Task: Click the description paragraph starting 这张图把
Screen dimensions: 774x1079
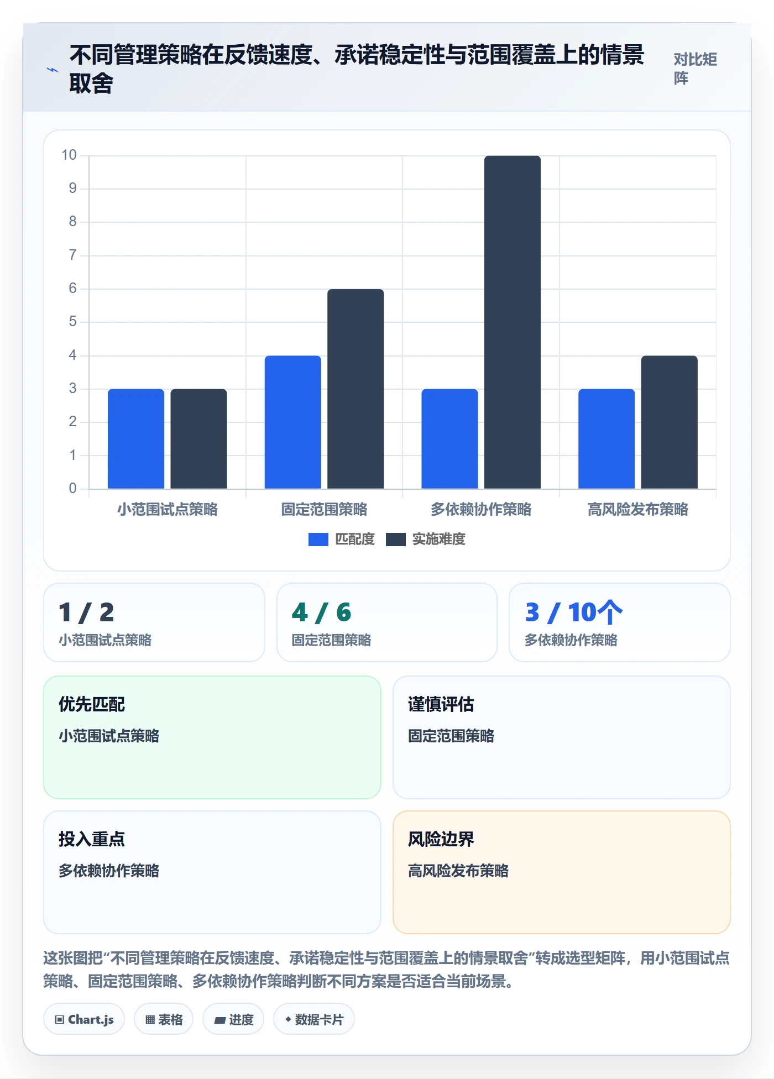Action: pyautogui.click(x=386, y=970)
